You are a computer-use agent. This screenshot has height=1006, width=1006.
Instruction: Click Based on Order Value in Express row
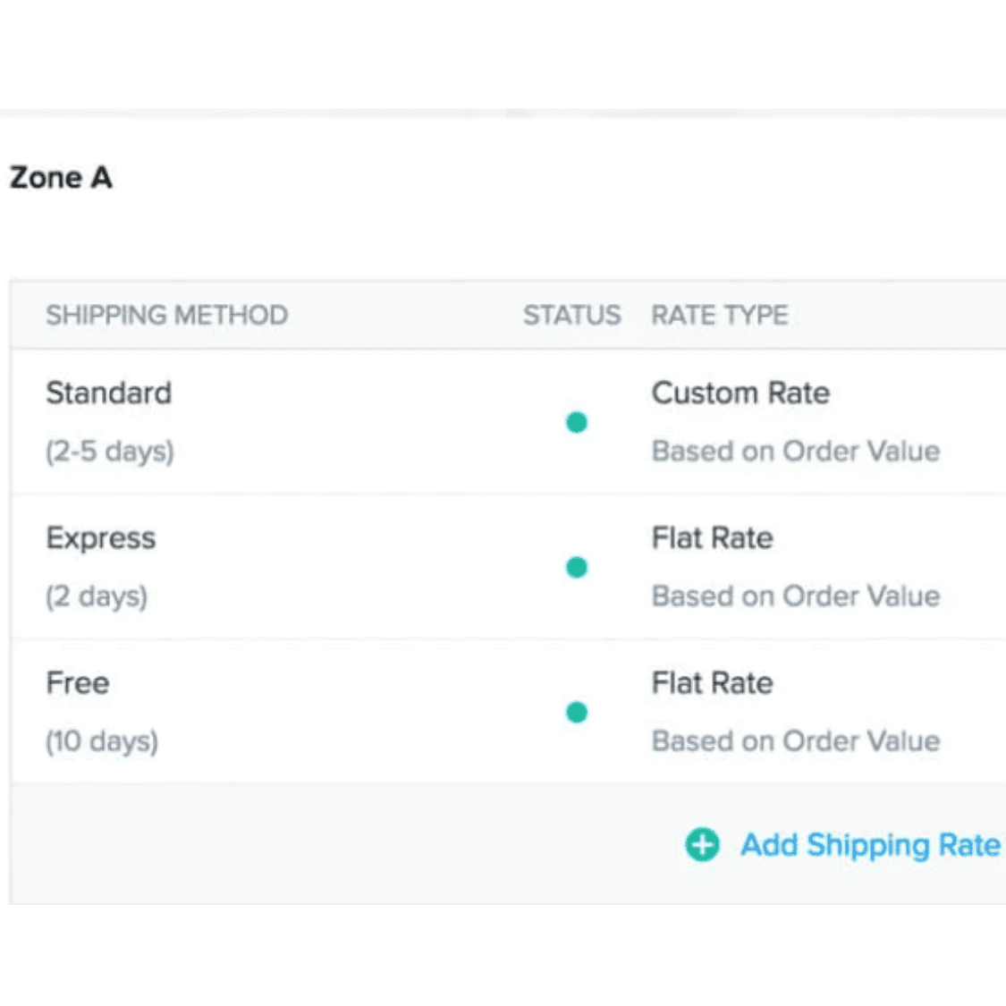796,596
